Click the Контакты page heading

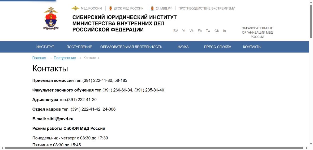[x=50, y=69]
